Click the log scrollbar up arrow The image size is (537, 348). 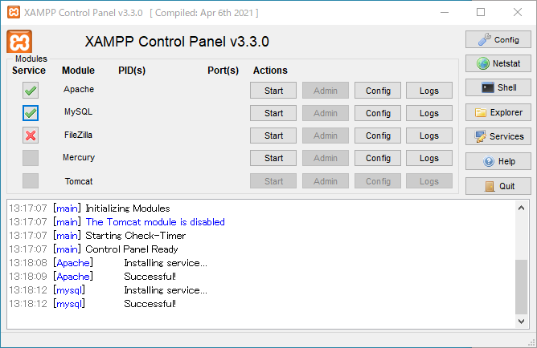[x=521, y=208]
